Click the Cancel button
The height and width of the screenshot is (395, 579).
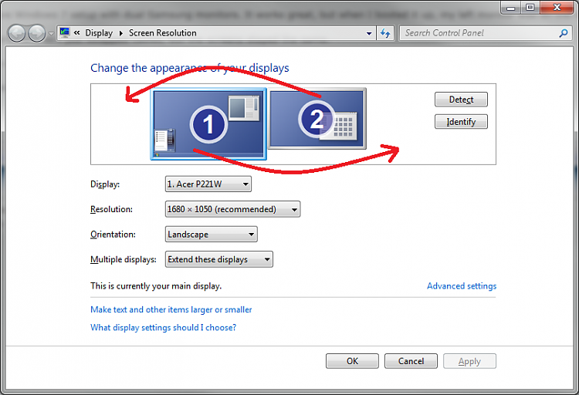pos(411,361)
